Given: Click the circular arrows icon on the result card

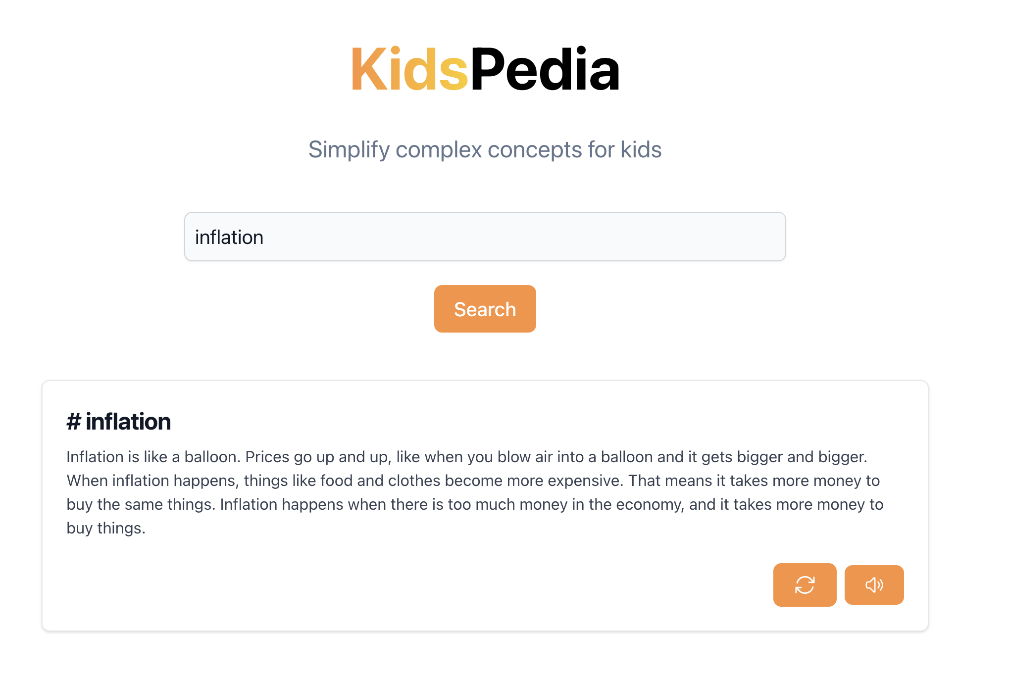Looking at the screenshot, I should 805,585.
